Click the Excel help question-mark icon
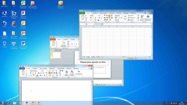The height and width of the screenshot is (105, 187). coord(145,13)
